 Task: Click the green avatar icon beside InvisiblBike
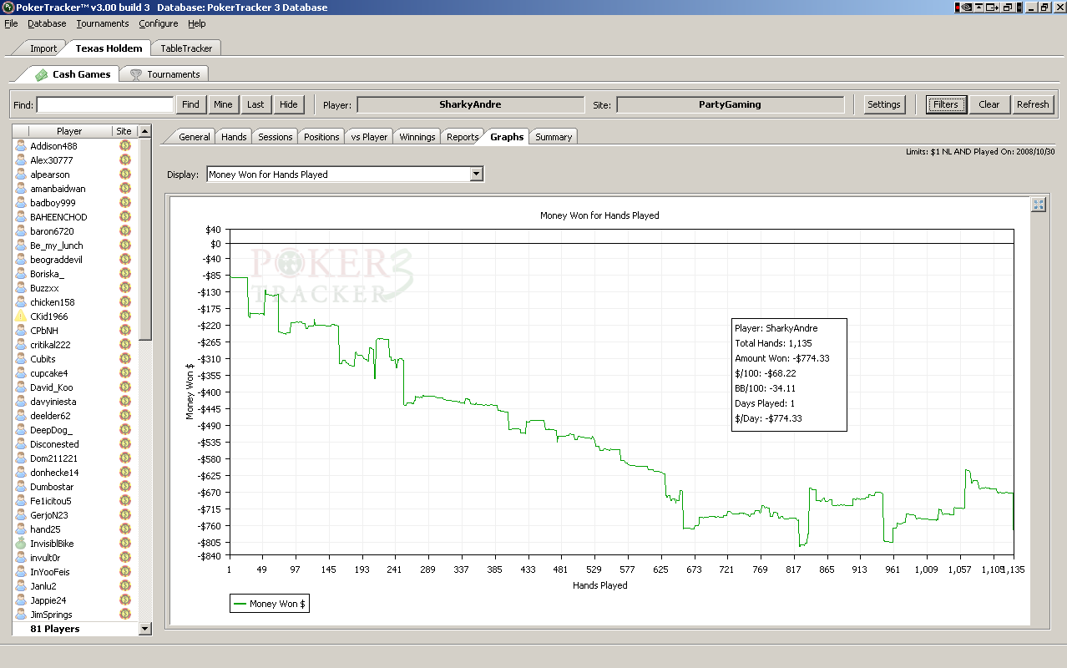coord(21,544)
